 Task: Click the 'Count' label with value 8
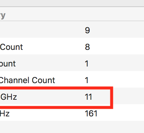click(x=11, y=47)
